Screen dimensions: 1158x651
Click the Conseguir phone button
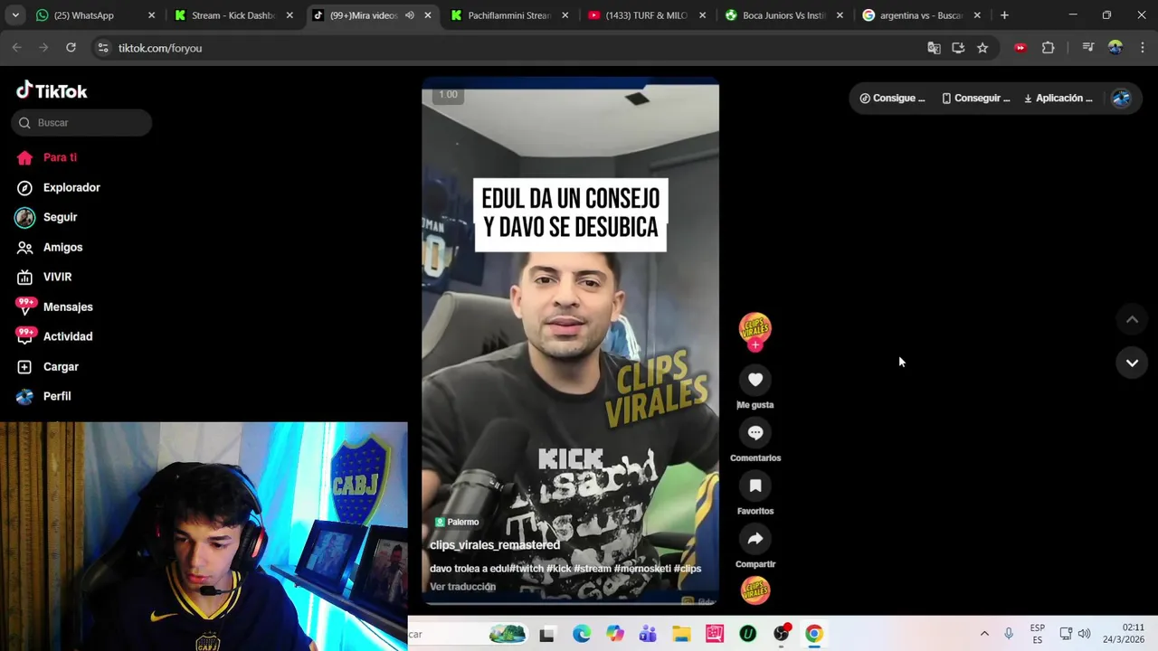[975, 99]
